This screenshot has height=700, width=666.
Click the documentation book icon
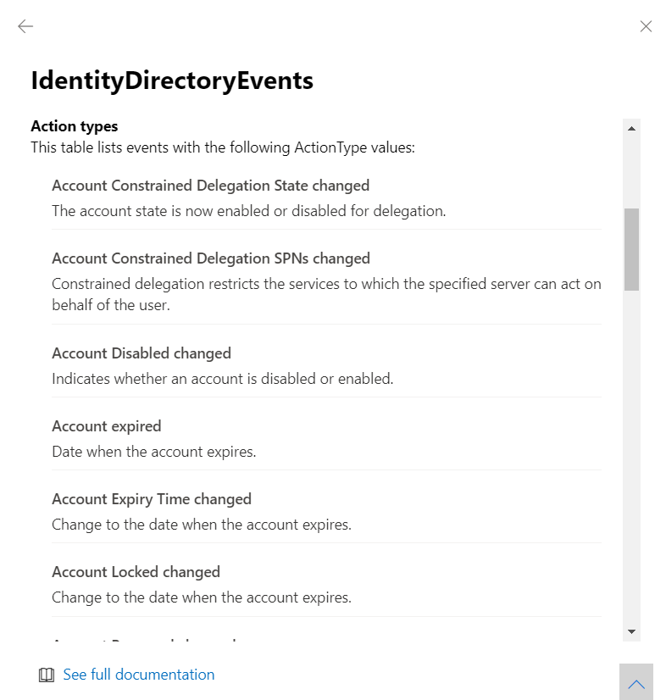click(x=46, y=675)
